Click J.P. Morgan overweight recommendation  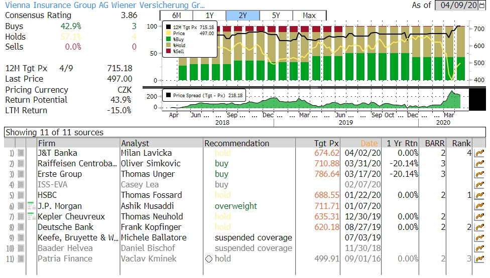[235, 206]
